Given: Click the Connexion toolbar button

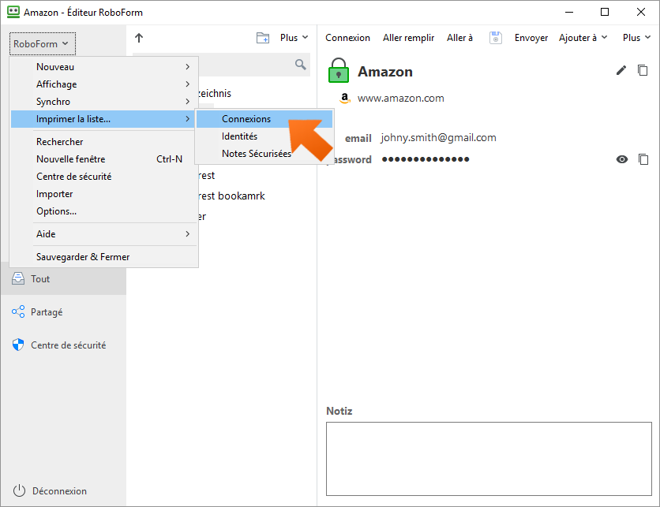Looking at the screenshot, I should coord(347,38).
